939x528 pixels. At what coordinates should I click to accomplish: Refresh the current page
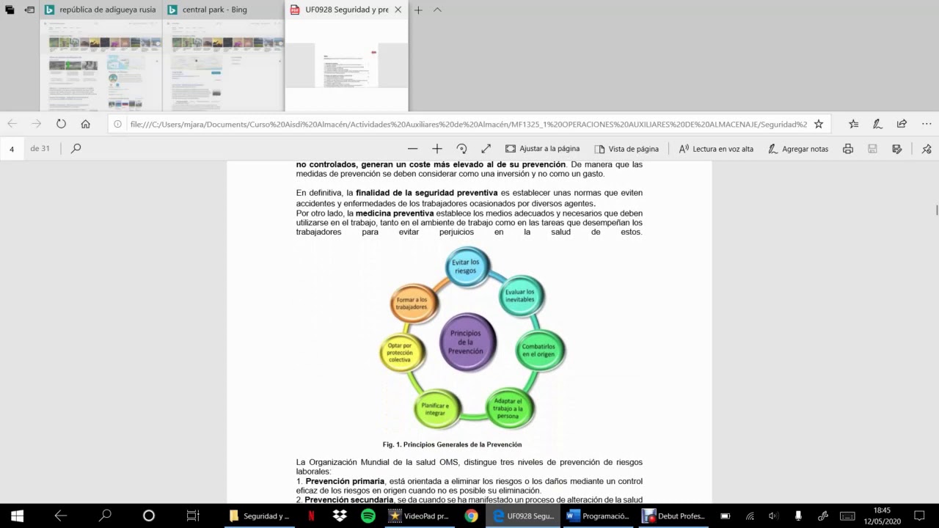[x=61, y=124]
